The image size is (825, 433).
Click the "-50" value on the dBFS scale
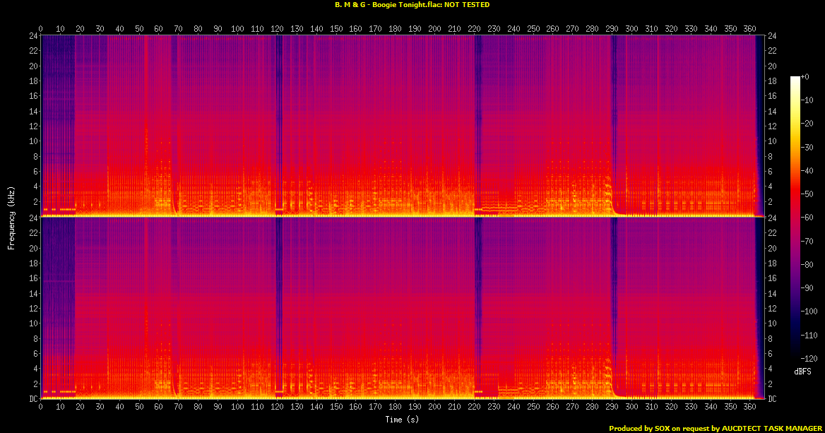tap(807, 194)
